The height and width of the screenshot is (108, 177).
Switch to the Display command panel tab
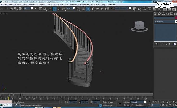(x=171, y=14)
